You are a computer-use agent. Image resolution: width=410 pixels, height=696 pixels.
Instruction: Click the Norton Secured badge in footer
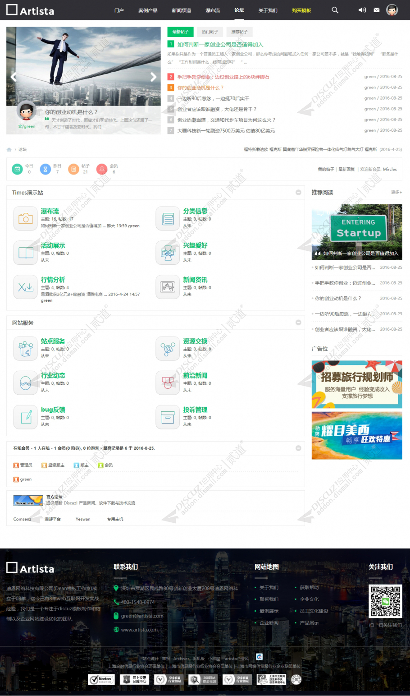coord(101,679)
